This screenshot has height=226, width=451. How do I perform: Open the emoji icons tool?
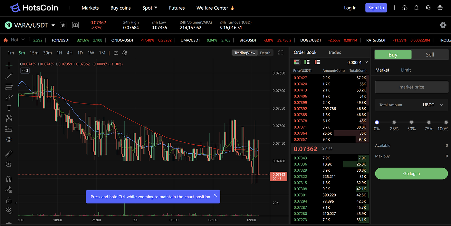pyautogui.click(x=9, y=140)
